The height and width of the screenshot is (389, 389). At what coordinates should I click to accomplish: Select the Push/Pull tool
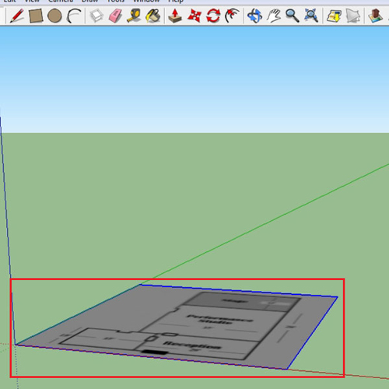(x=175, y=16)
